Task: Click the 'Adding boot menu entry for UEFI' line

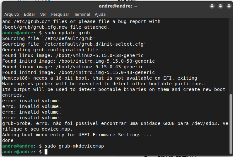Action: [x=77, y=135]
